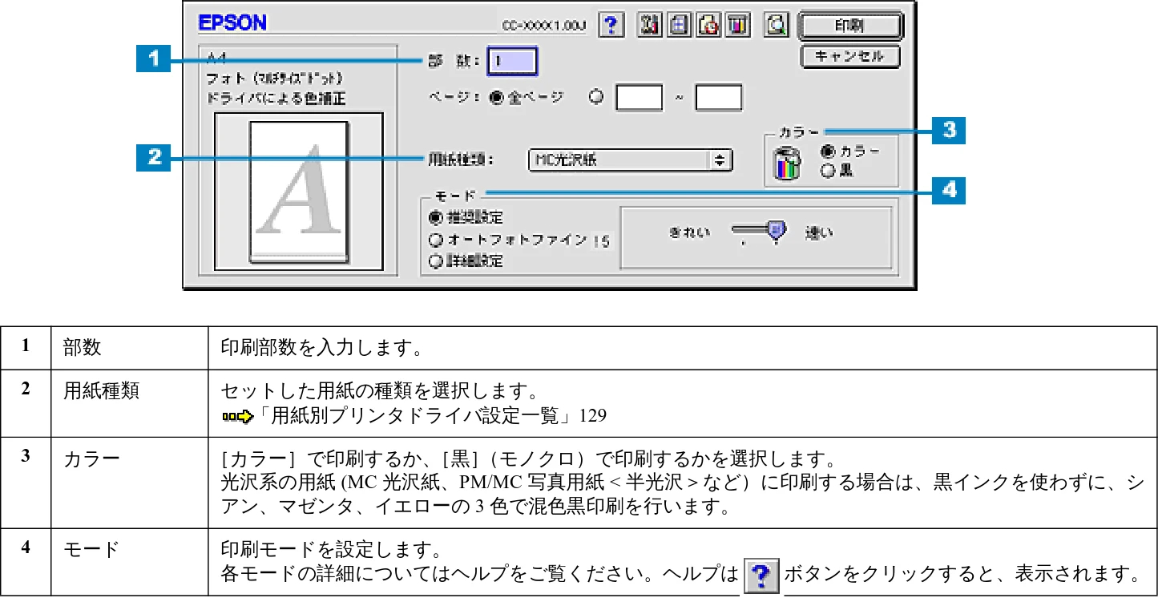The width and height of the screenshot is (1158, 598).
Task: Click the きれい–速い quality slider handle
Action: click(x=775, y=232)
